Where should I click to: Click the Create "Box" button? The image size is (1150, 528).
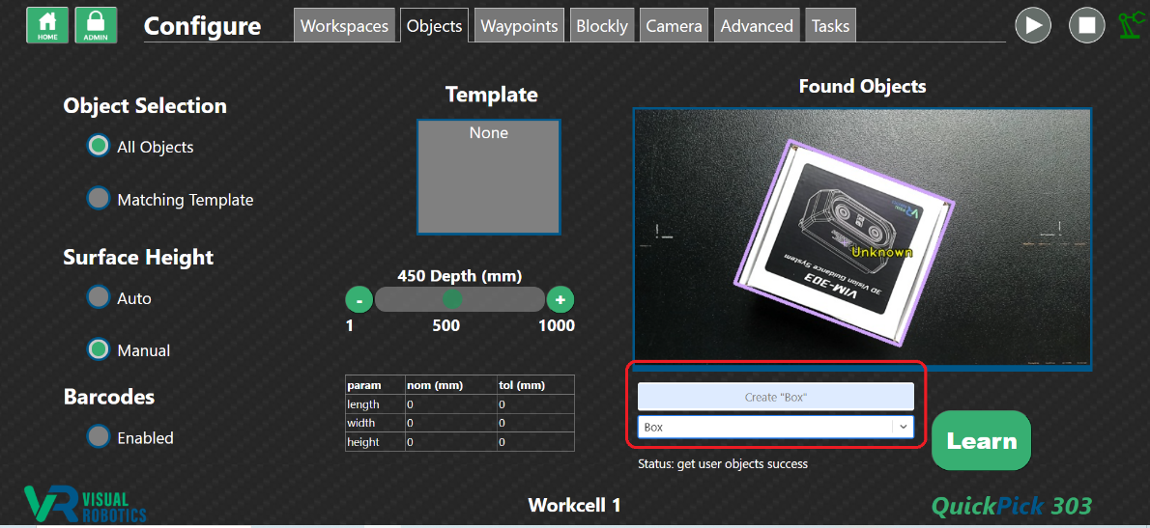pos(776,397)
